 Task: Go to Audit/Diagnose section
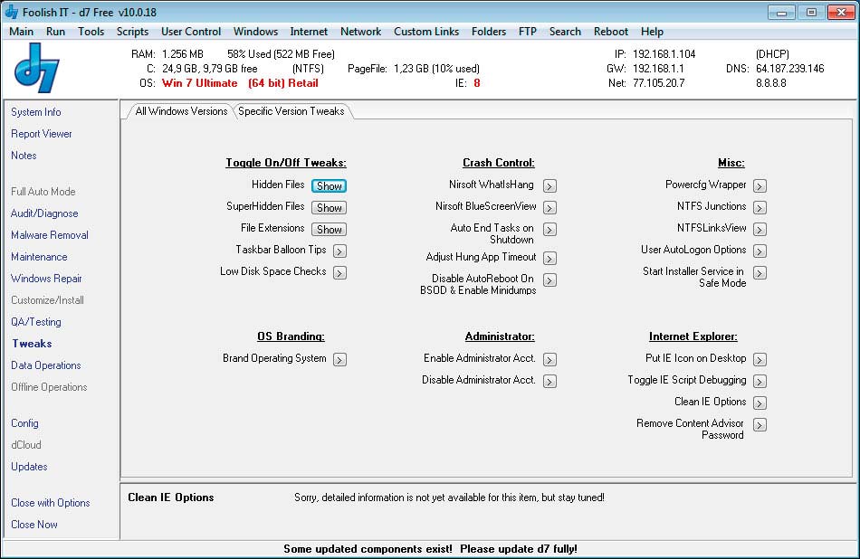pyautogui.click(x=44, y=213)
